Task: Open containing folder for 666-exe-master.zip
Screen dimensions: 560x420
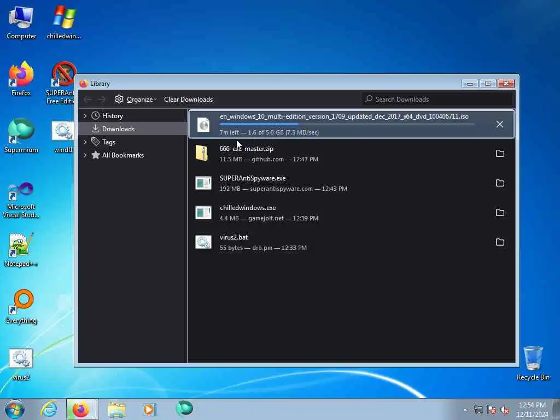Action: tap(500, 154)
